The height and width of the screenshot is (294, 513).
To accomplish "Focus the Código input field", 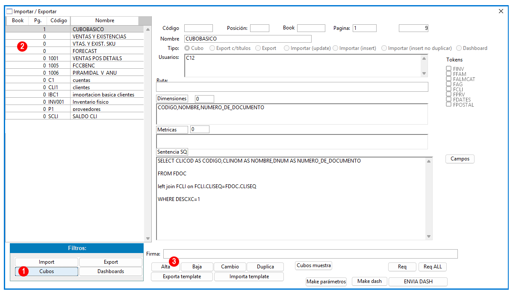I will pyautogui.click(x=198, y=28).
